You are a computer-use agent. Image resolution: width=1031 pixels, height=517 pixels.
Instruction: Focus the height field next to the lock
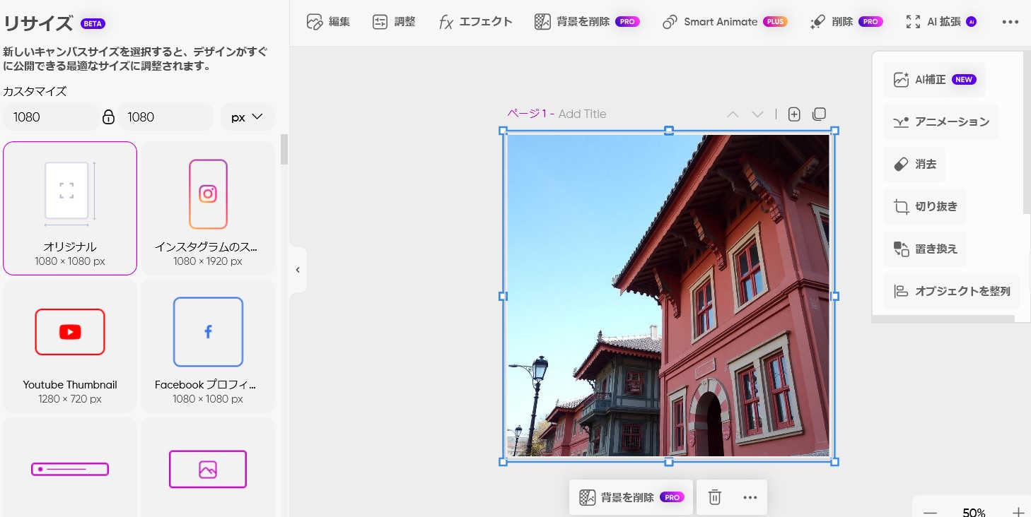(165, 117)
